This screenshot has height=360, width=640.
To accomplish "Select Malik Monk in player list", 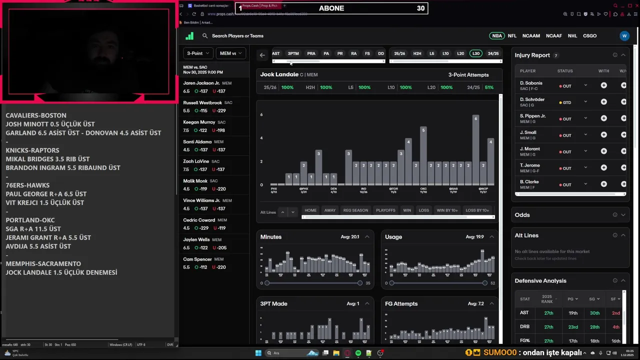I will [x=214, y=185].
